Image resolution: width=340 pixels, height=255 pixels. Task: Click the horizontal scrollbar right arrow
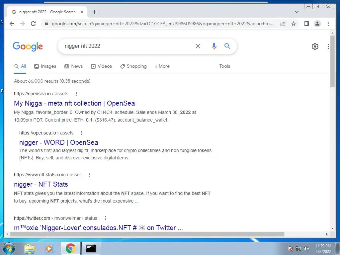(x=327, y=234)
